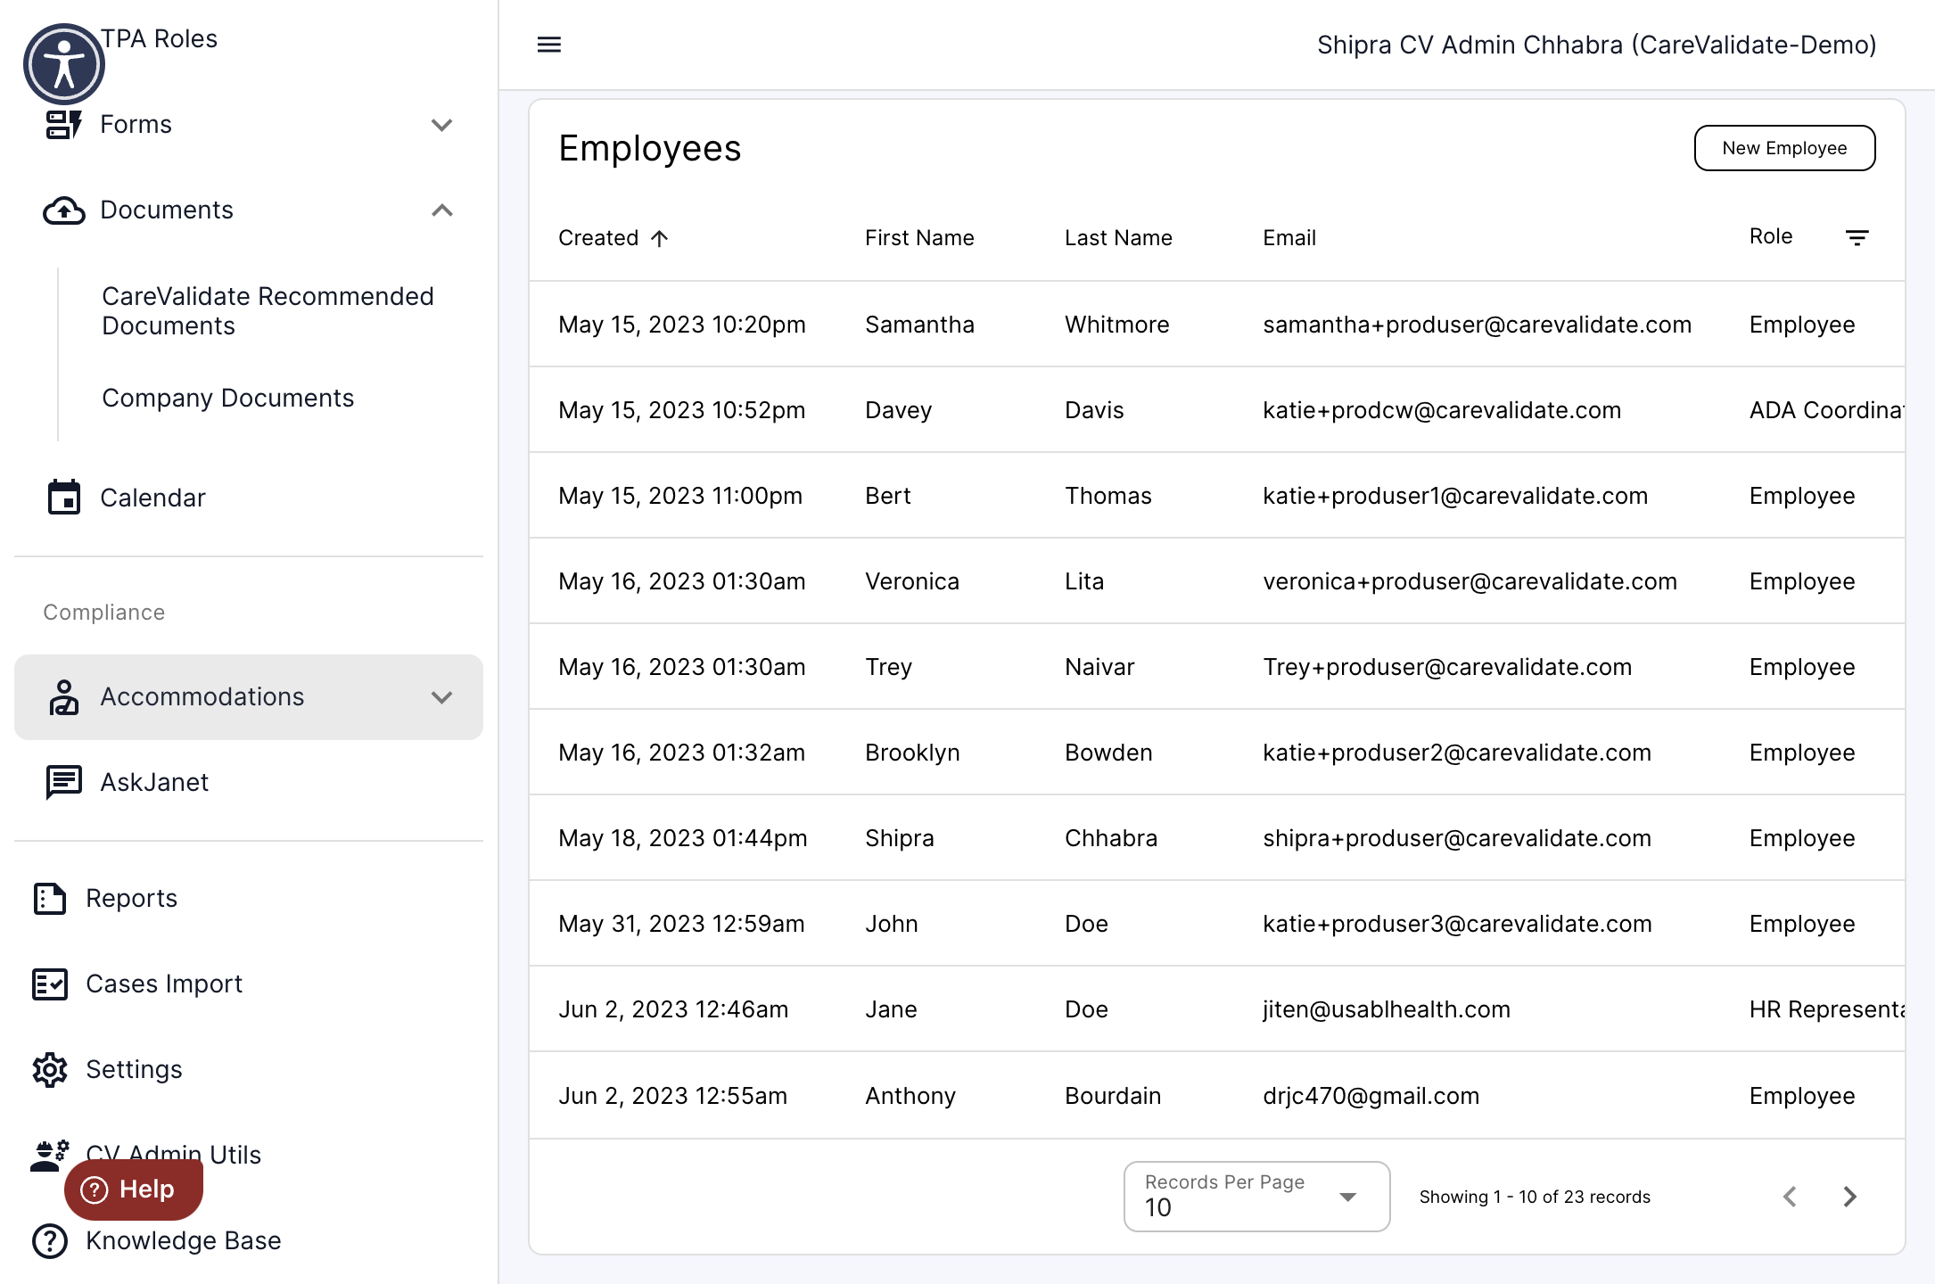Open Shipra CV Admin Chhabra account menu
This screenshot has height=1284, width=1935.
click(x=1596, y=45)
